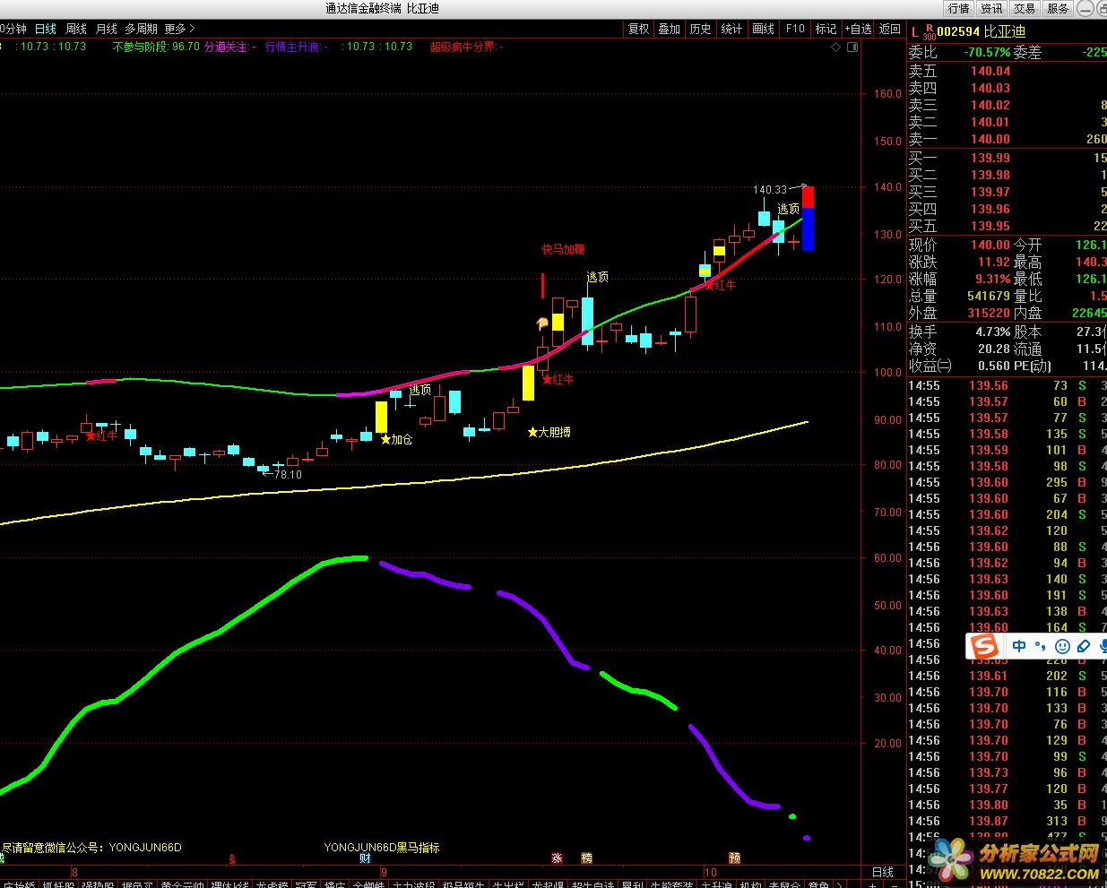
Task: Open the 交易 menu
Action: pyautogui.click(x=1025, y=8)
